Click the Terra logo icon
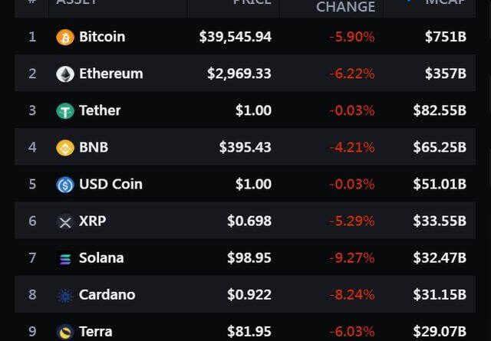This screenshot has height=341, width=491. point(65,332)
